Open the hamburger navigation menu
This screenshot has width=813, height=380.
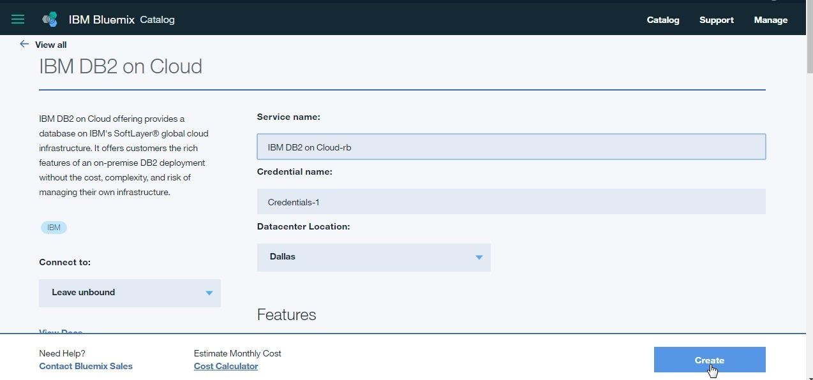tap(18, 20)
